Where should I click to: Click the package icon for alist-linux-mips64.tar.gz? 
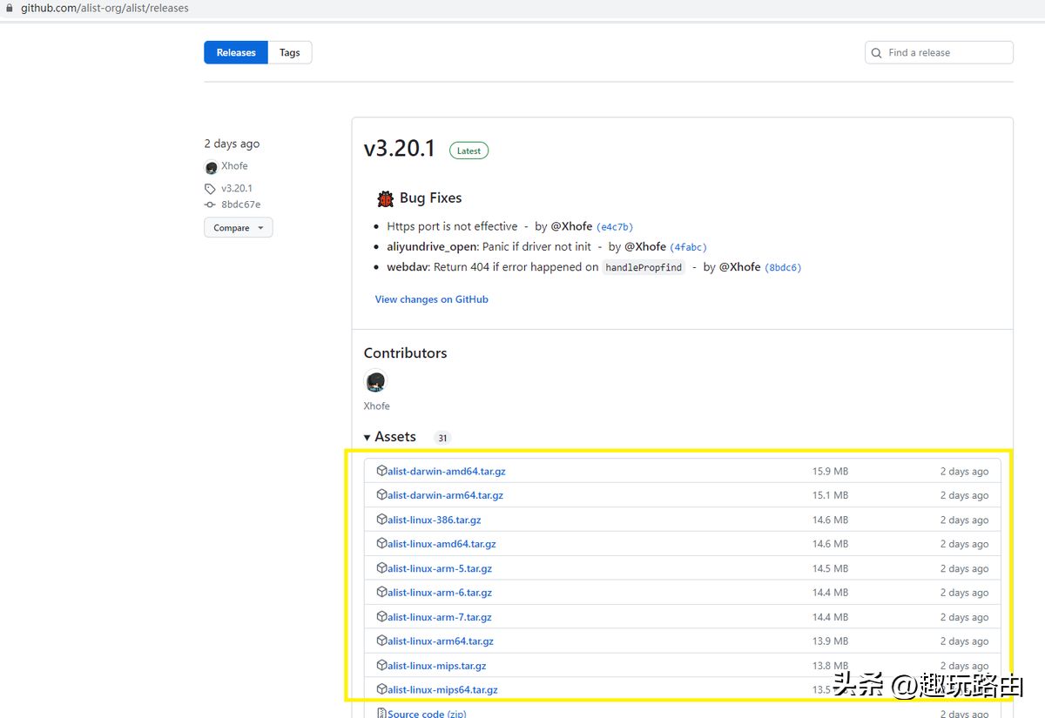[x=381, y=690]
